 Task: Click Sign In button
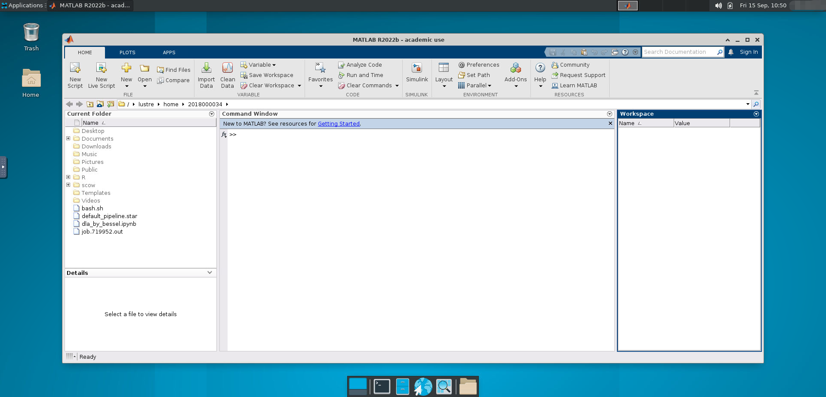pos(749,52)
